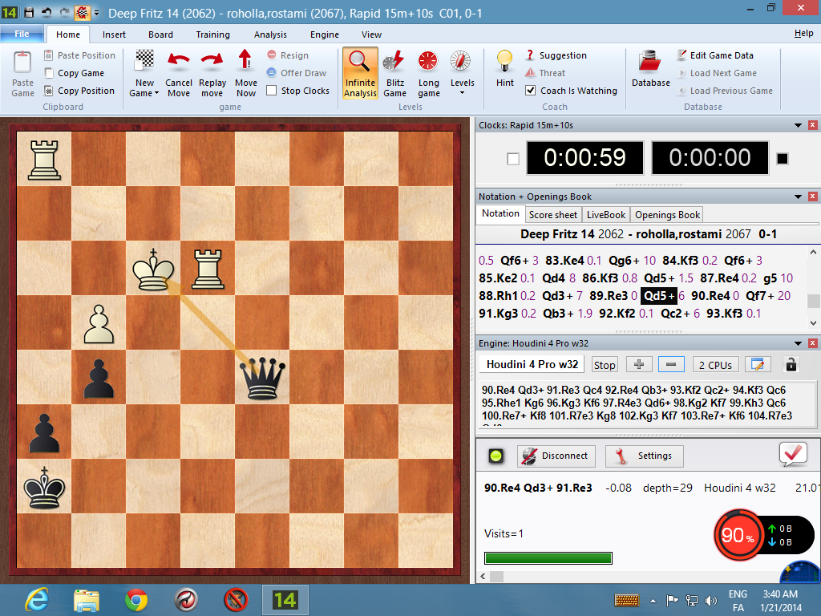This screenshot has height=616, width=821.
Task: Open engine server Settings
Action: (645, 456)
